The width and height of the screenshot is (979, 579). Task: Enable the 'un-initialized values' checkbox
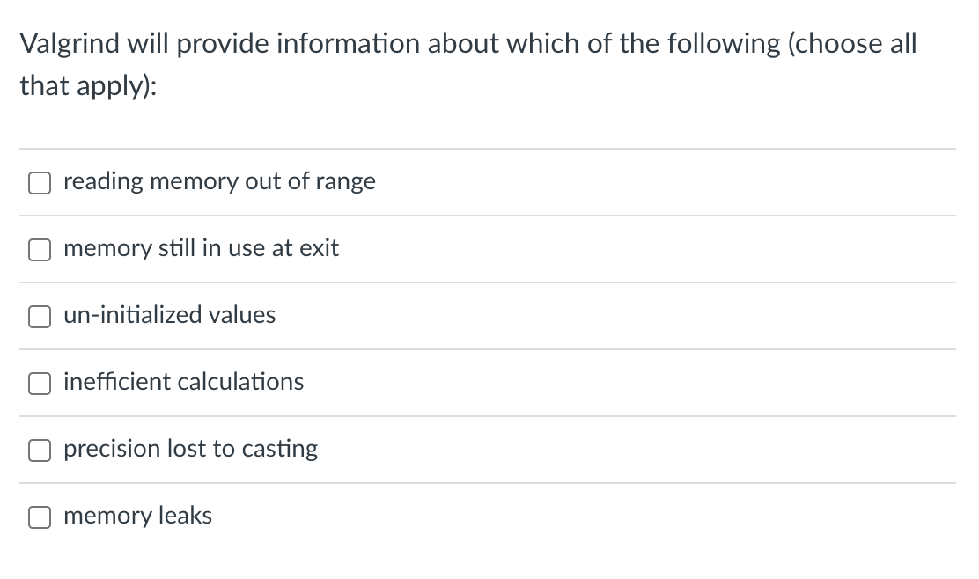click(40, 317)
